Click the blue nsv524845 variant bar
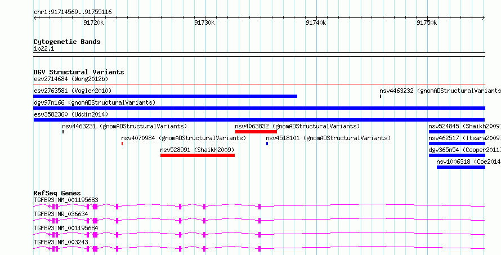The width and height of the screenshot is (501, 255). point(457,132)
